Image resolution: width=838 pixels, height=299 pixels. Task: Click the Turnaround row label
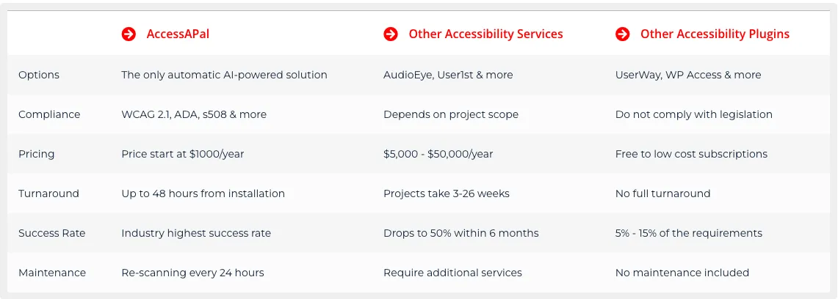48,193
